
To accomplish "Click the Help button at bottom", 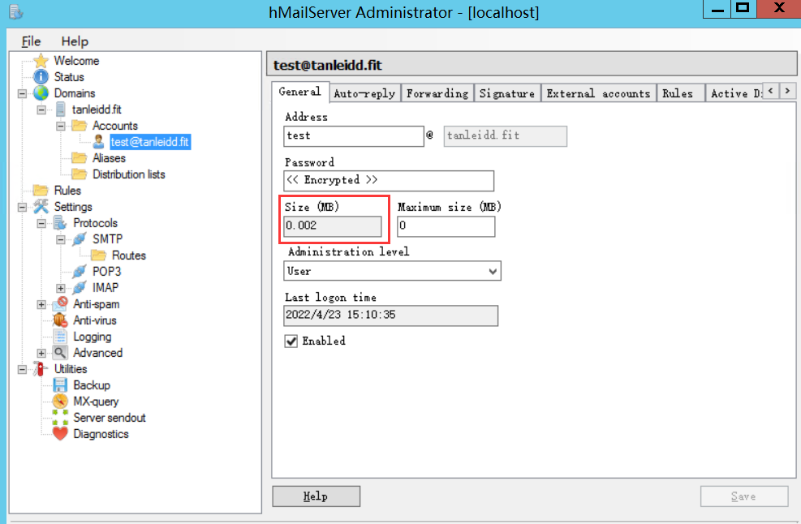I will [x=317, y=496].
